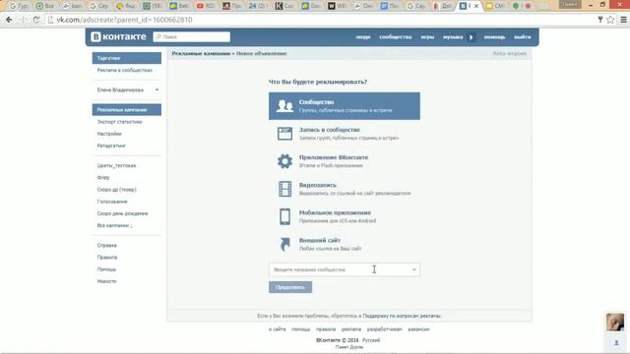Open помощь in the VK header
The image size is (630, 354).
tap(494, 37)
